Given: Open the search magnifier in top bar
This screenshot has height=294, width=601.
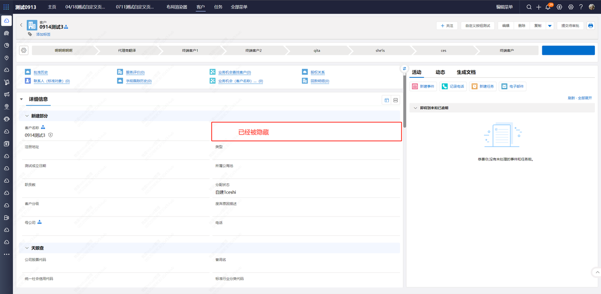Looking at the screenshot, I should click(x=529, y=7).
